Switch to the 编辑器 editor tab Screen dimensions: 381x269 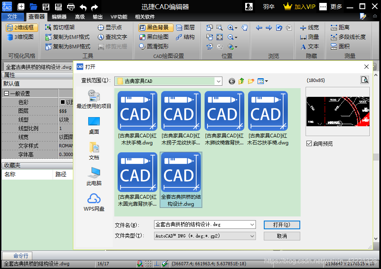[x=59, y=17]
